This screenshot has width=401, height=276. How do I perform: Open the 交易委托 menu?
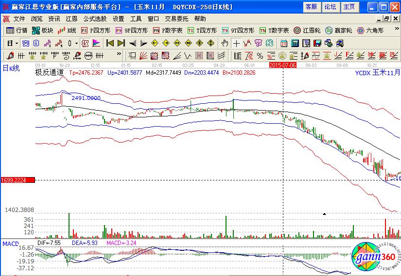pos(176,18)
